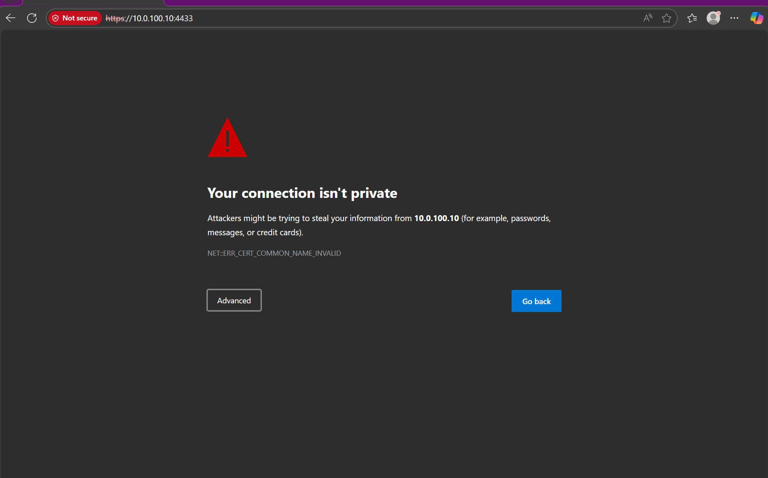Click the bold 10.0.100.10 text
Screen dimensions: 768x478
(x=436, y=218)
